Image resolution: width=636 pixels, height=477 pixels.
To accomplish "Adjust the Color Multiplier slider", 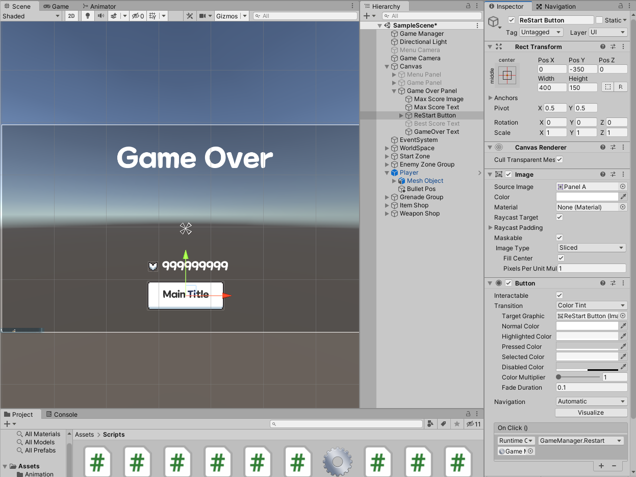I will [x=579, y=377].
